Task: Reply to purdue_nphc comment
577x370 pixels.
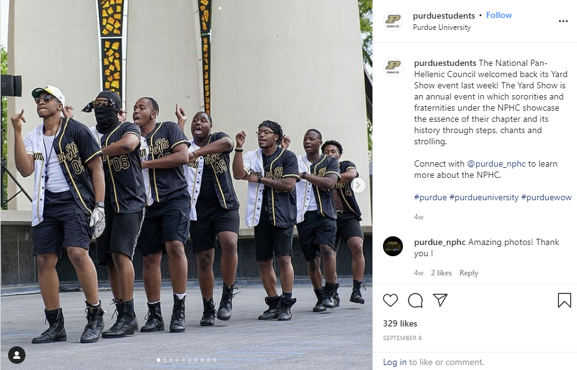Action: tap(468, 273)
